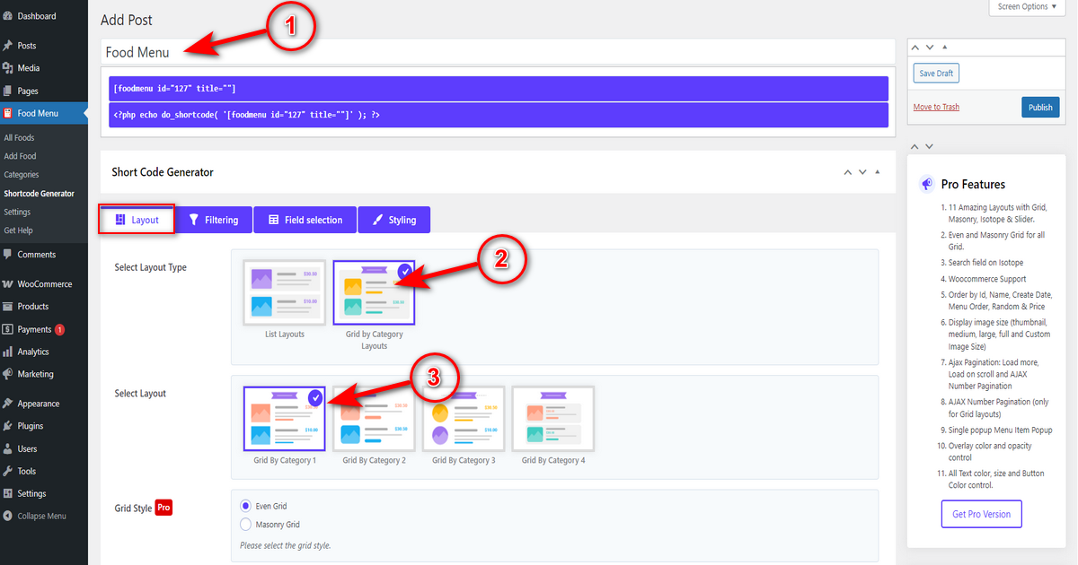Click the WooCommerce icon in sidebar
Screen dimensions: 1078x565
pos(8,284)
